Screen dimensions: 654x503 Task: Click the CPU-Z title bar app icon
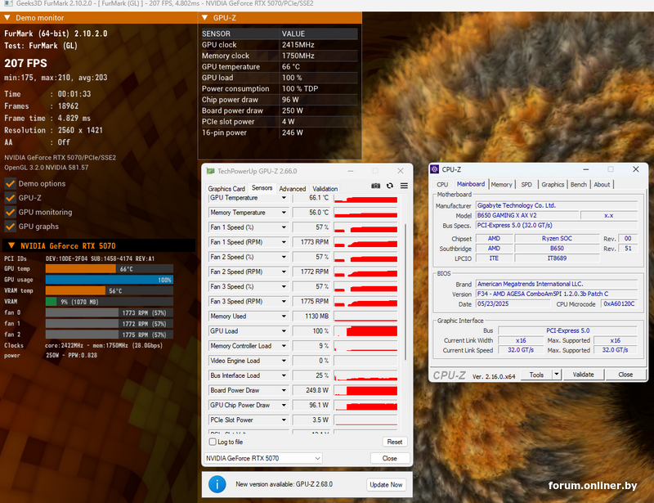click(x=435, y=169)
